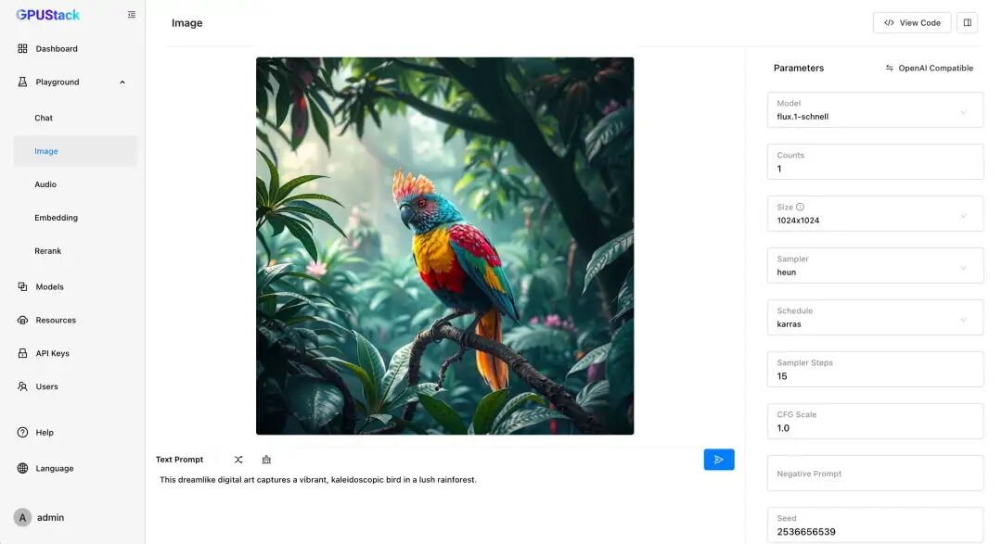Open the Chat playground page
This screenshot has width=1002, height=544.
pyautogui.click(x=44, y=119)
